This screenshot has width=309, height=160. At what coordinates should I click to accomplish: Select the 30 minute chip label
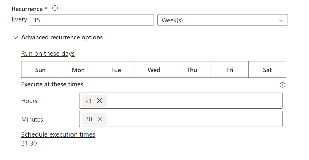tap(89, 119)
